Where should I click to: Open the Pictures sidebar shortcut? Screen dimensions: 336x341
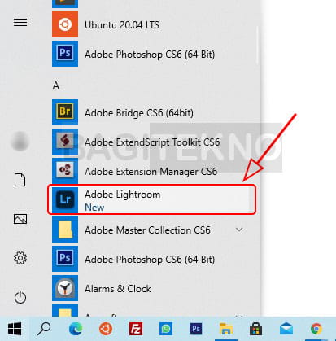[20, 219]
